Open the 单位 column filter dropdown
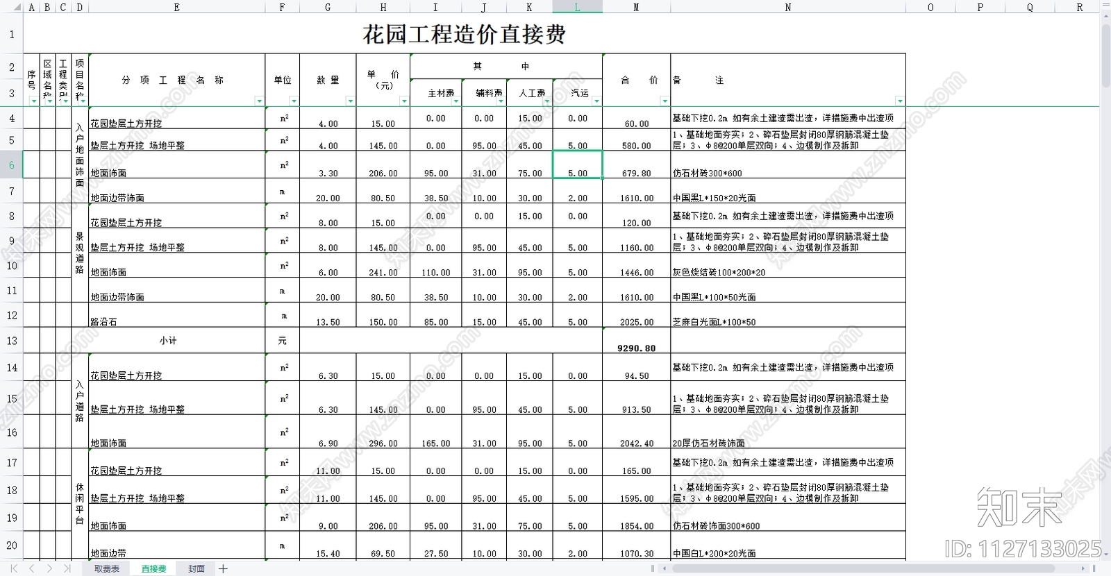This screenshot has height=576, width=1111. click(294, 101)
